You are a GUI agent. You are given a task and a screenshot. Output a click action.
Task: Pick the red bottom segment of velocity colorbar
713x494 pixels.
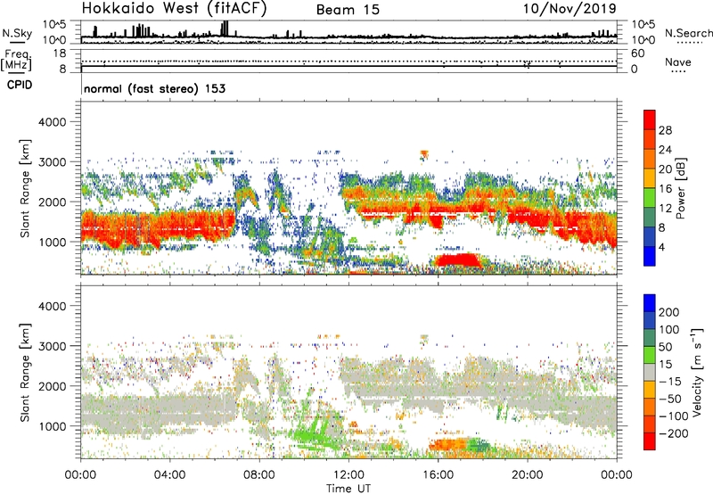(x=650, y=441)
